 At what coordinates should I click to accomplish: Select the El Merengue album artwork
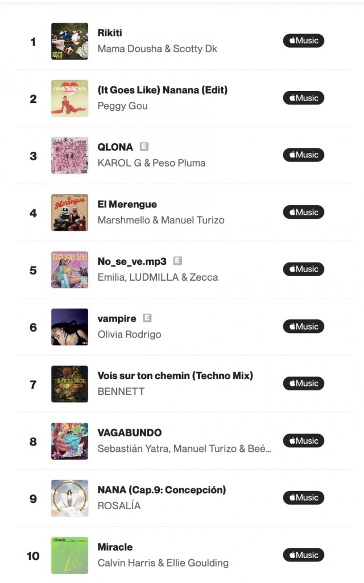coord(69,213)
